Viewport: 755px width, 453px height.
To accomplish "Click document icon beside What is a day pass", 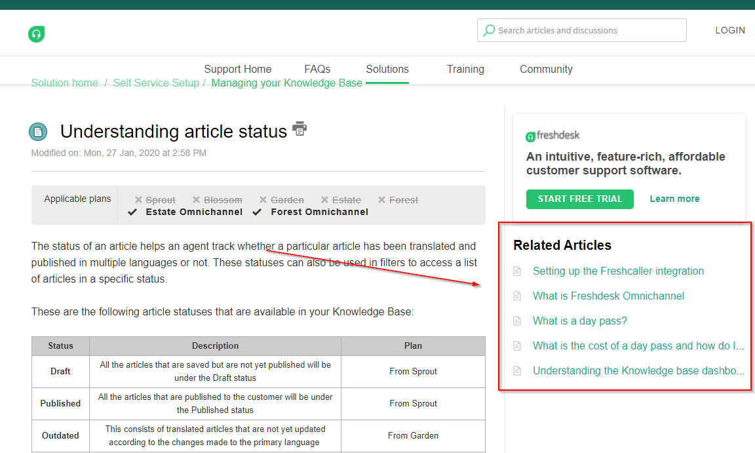I will tap(517, 321).
